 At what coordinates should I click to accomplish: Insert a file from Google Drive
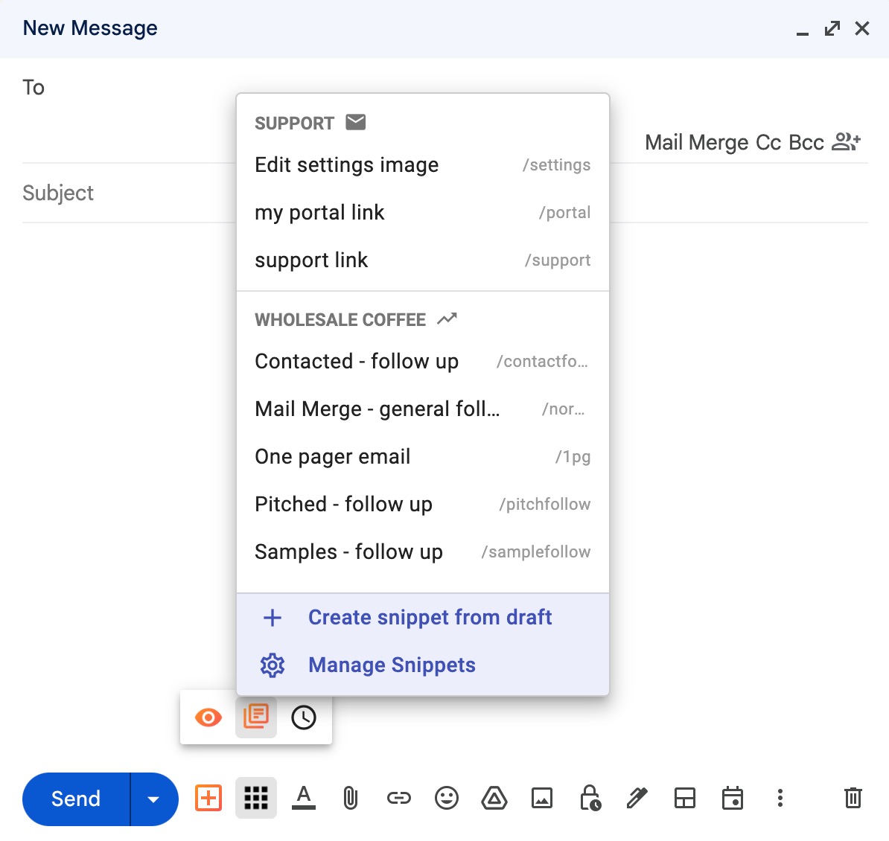tap(494, 798)
